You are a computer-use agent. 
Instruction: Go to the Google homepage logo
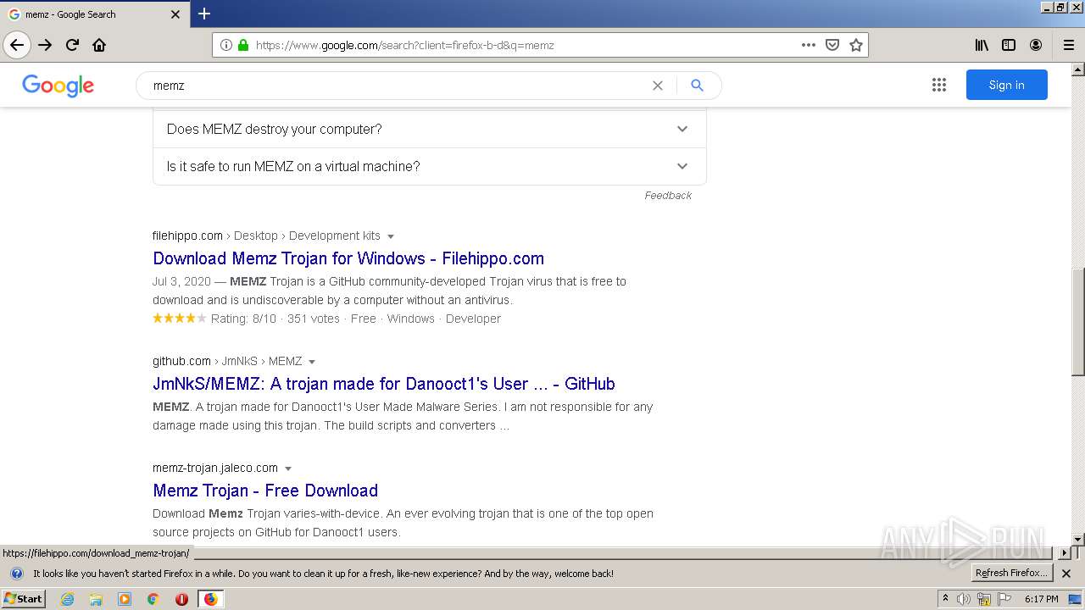tap(58, 86)
